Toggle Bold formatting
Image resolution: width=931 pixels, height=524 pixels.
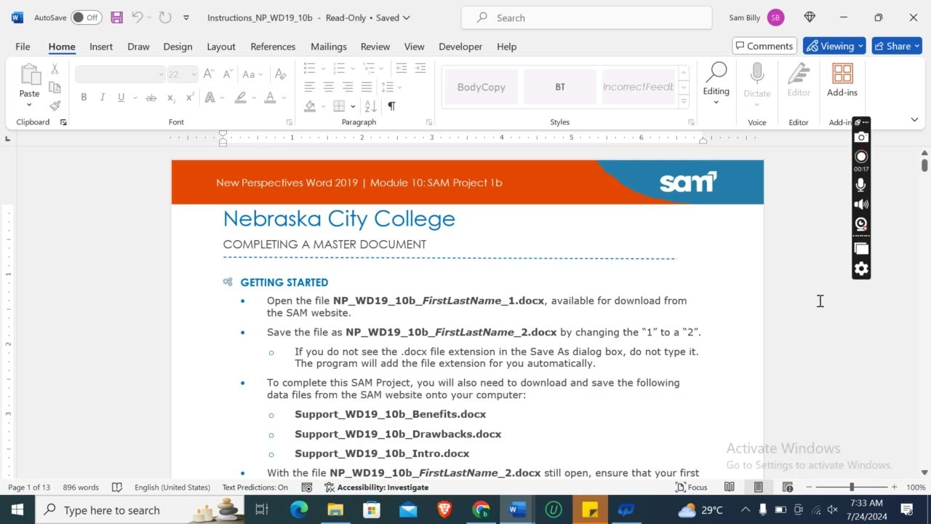84,97
